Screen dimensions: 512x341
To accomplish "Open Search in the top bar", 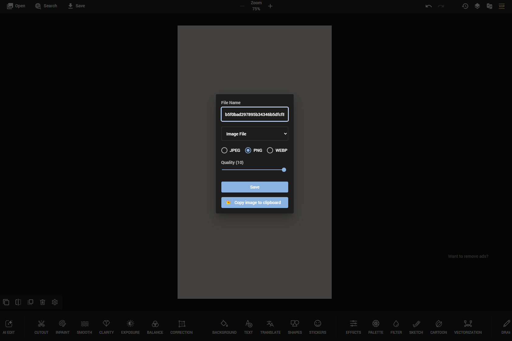I will coord(46,6).
